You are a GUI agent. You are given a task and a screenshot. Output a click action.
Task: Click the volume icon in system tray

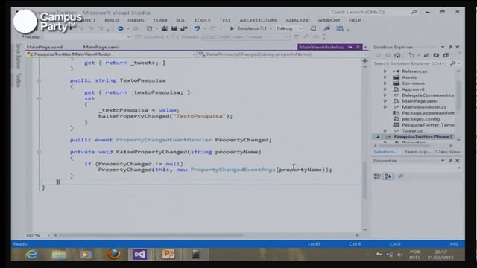click(399, 255)
